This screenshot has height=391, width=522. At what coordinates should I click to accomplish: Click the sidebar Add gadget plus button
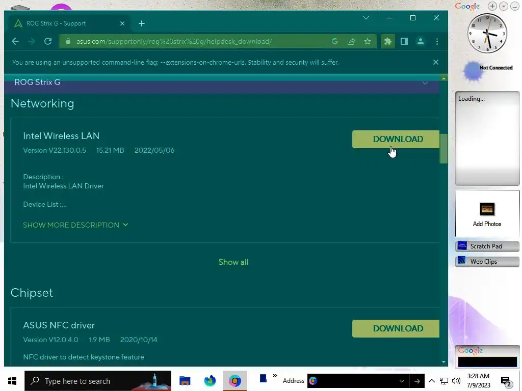(x=492, y=6)
